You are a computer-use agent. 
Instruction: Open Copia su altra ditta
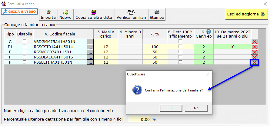(x=94, y=15)
